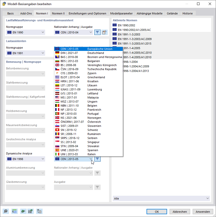Select LVS | 2015-01 Lettland
The image size is (216, 217).
pos(88,93)
